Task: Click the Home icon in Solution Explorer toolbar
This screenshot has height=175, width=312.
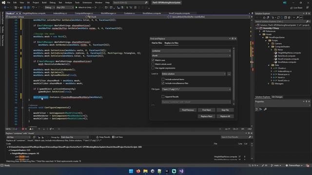Action: coord(264,17)
